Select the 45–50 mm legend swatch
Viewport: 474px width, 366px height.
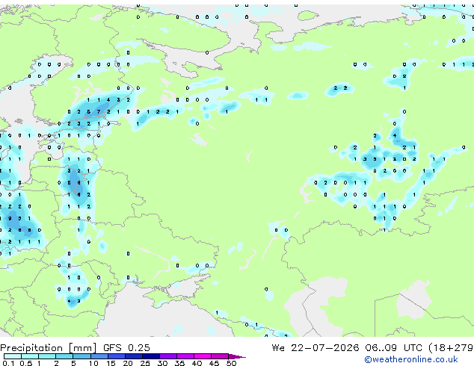point(220,356)
